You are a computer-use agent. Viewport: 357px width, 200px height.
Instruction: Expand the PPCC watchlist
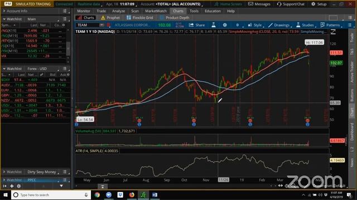pos(4,180)
